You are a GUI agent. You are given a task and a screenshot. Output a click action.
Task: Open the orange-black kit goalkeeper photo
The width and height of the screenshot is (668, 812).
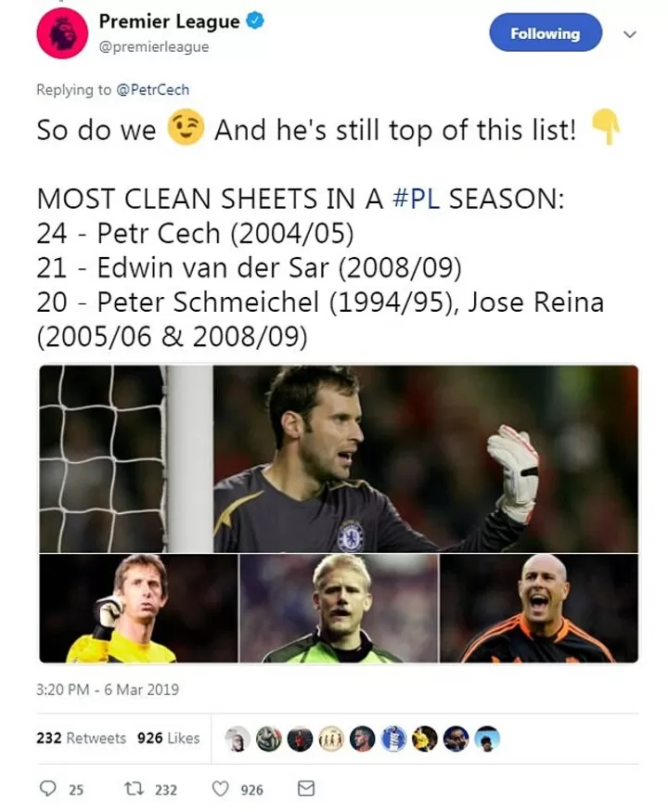539,609
